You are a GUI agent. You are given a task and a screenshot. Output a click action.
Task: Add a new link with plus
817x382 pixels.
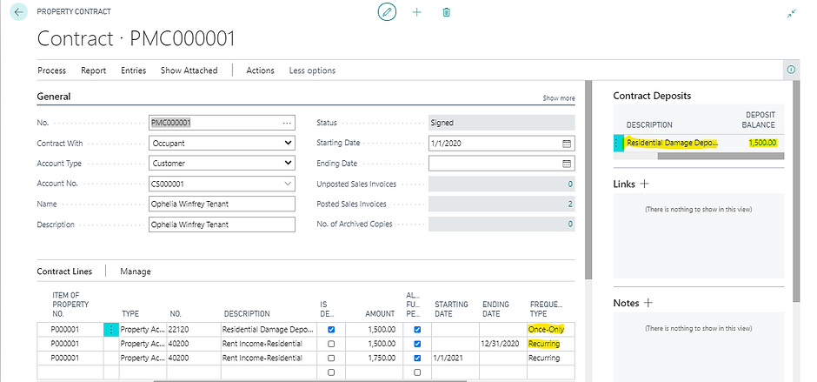pyautogui.click(x=644, y=184)
